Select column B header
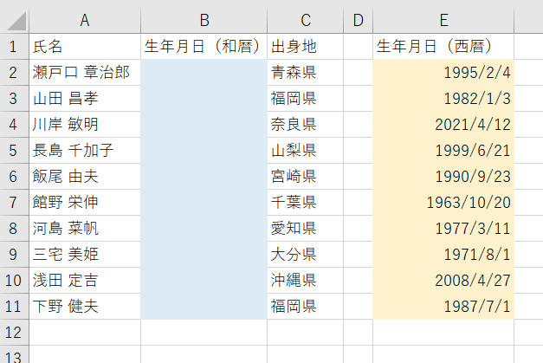 [x=204, y=20]
